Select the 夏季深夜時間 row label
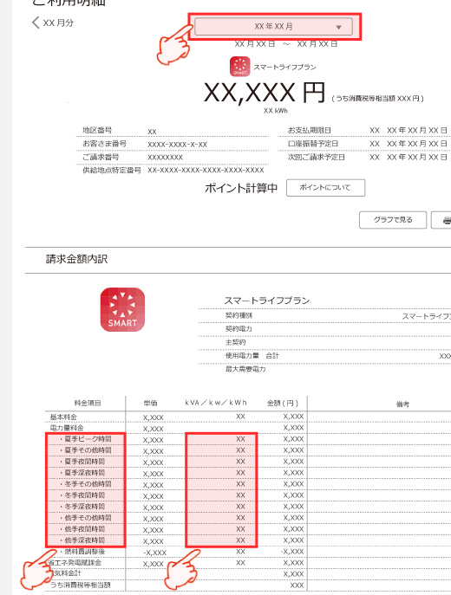Screen dimensions: 451x595 pos(82,472)
